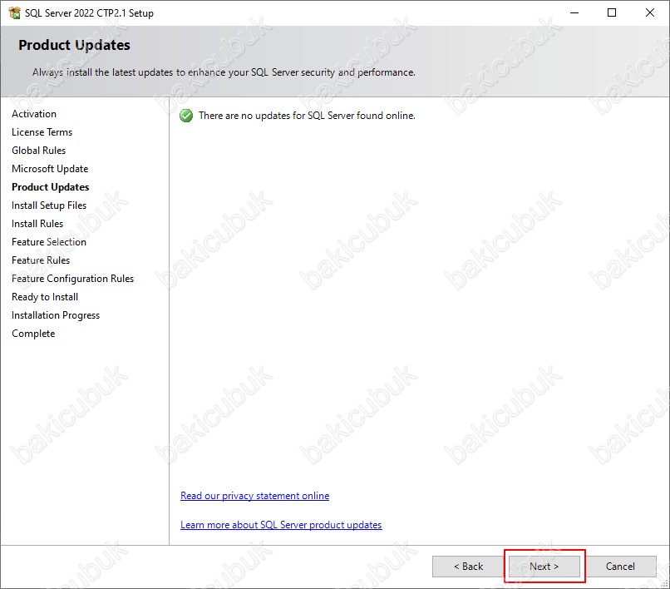
Task: Select License Terms in the step list
Action: pos(42,132)
